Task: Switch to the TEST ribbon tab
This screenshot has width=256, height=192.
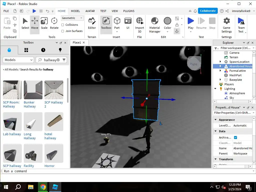Action: (x=103, y=11)
